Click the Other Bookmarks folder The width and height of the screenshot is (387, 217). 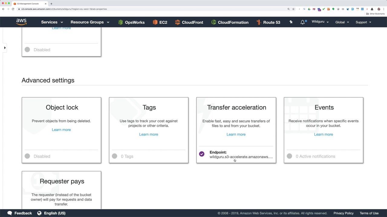tap(376, 14)
